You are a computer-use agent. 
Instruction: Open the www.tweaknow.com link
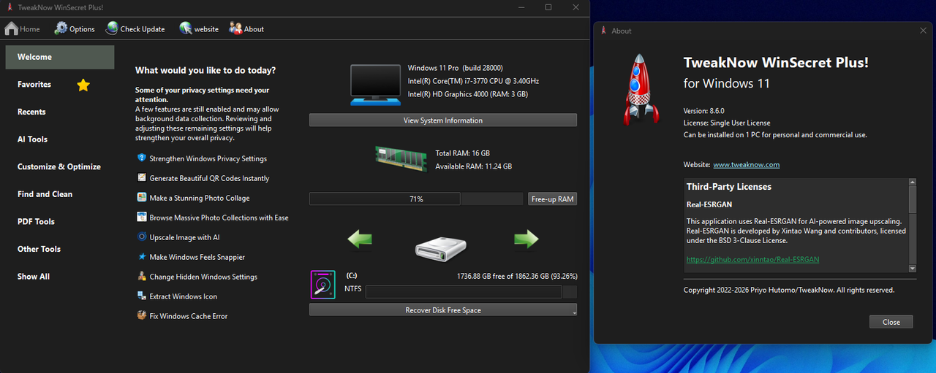pyautogui.click(x=746, y=165)
